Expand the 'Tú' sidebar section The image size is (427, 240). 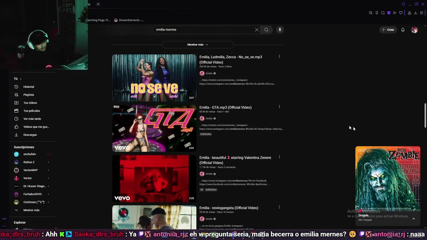[x=18, y=79]
